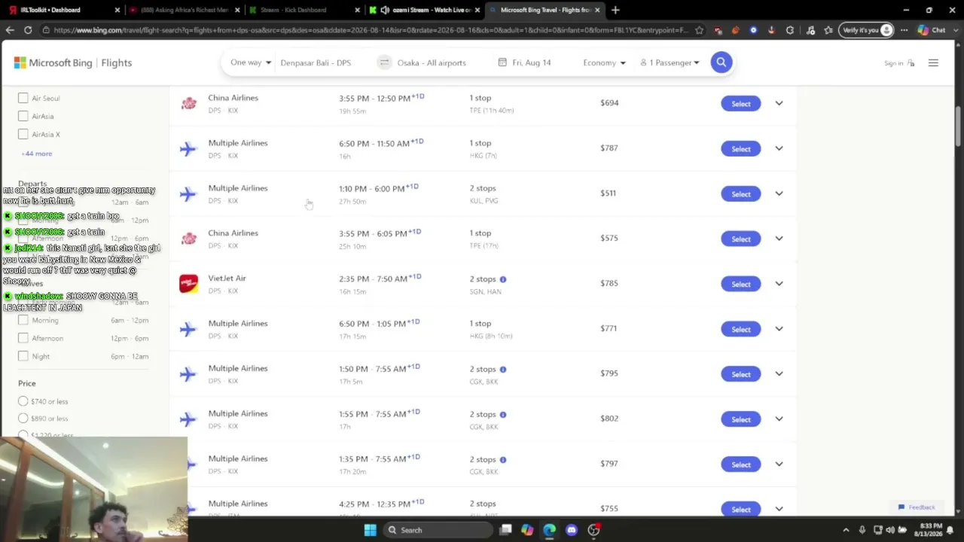Show stop info for the $795 flight
964x542 pixels.
click(503, 370)
